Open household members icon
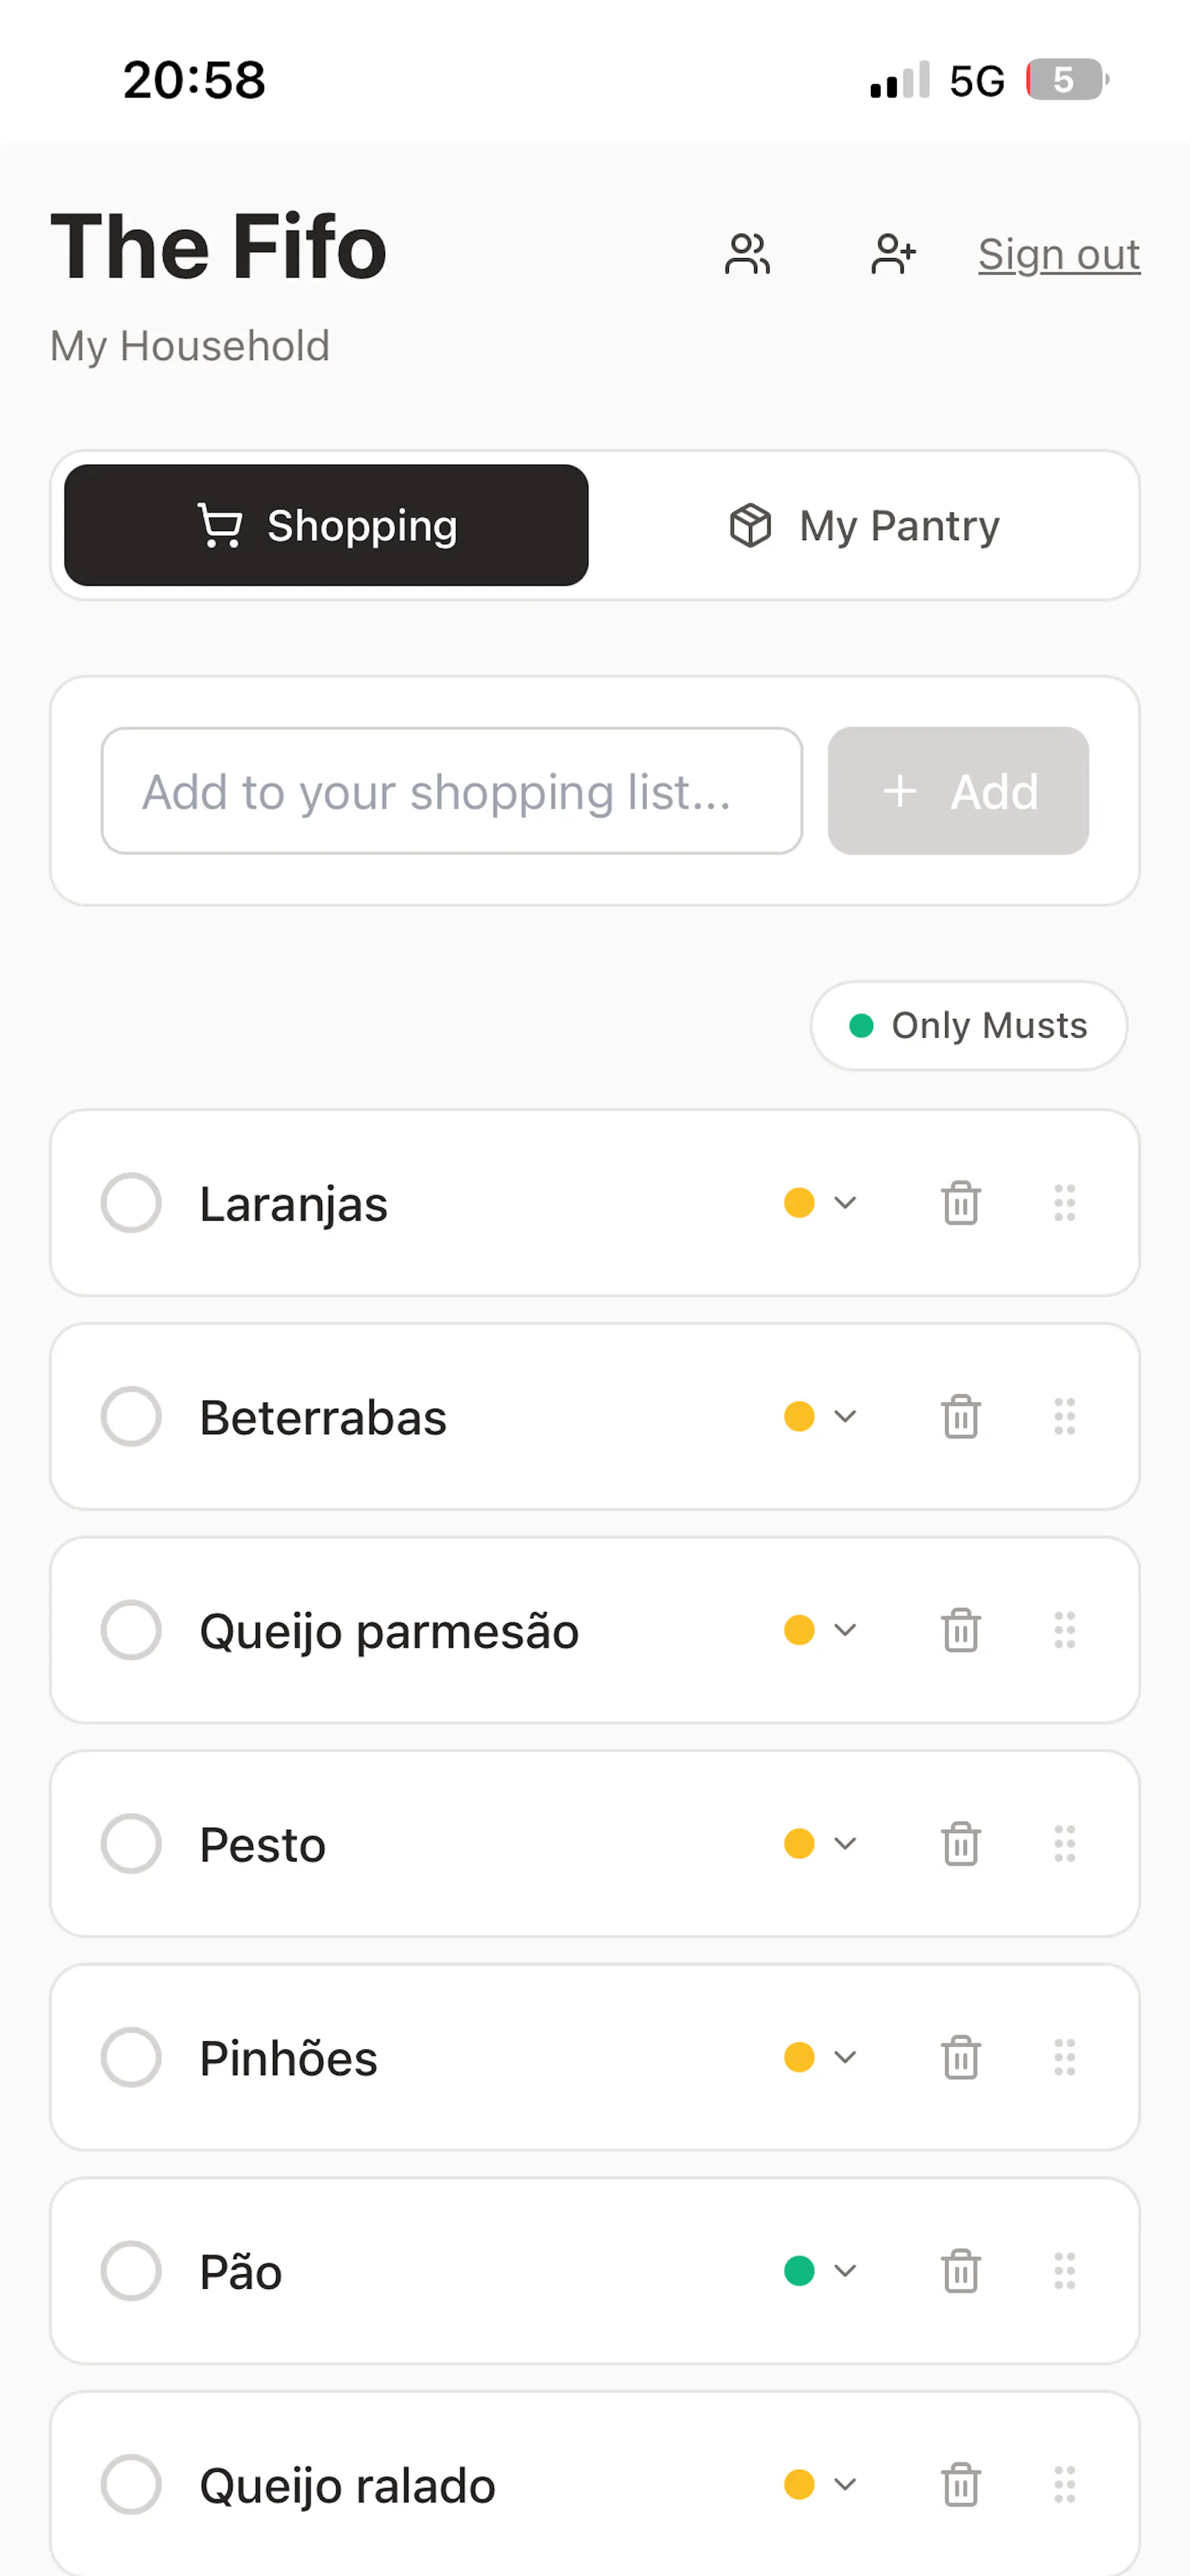The height and width of the screenshot is (2576, 1190). click(x=747, y=254)
